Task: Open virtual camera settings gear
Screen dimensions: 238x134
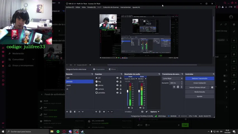Action: tap(212, 87)
